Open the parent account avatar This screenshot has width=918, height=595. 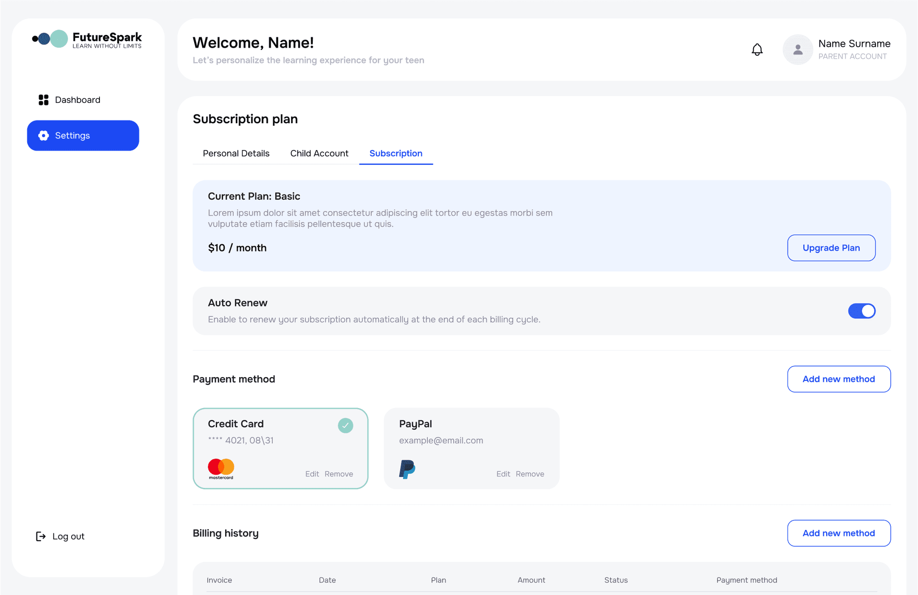click(798, 49)
